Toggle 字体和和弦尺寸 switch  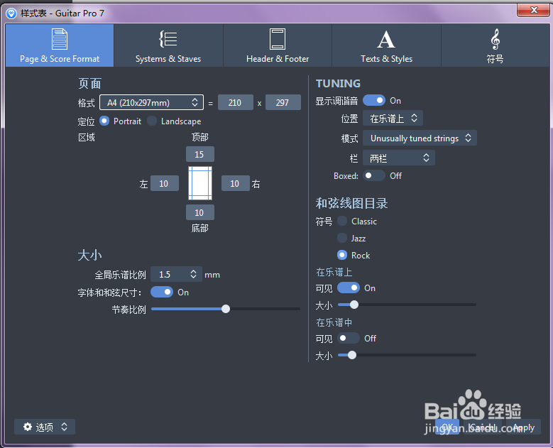click(x=162, y=292)
